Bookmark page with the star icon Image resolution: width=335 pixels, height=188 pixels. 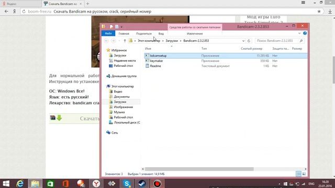[319, 11]
